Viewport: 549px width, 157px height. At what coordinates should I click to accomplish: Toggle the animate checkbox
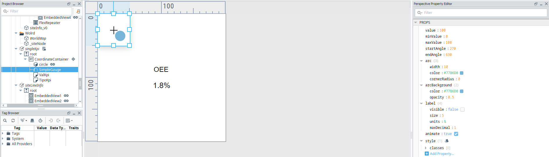(x=456, y=134)
